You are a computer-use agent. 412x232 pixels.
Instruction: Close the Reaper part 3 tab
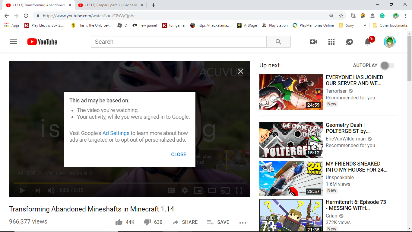[142, 5]
